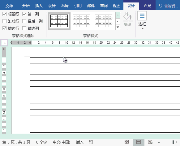
Task: Click the table styles next-row arrow
Action: click(x=118, y=21)
